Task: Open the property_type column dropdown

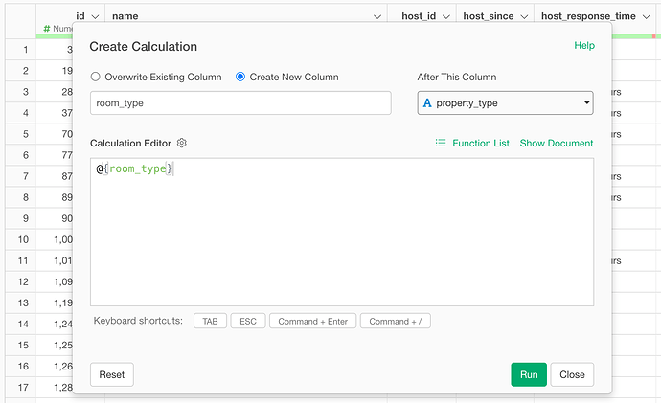Action: (x=505, y=102)
